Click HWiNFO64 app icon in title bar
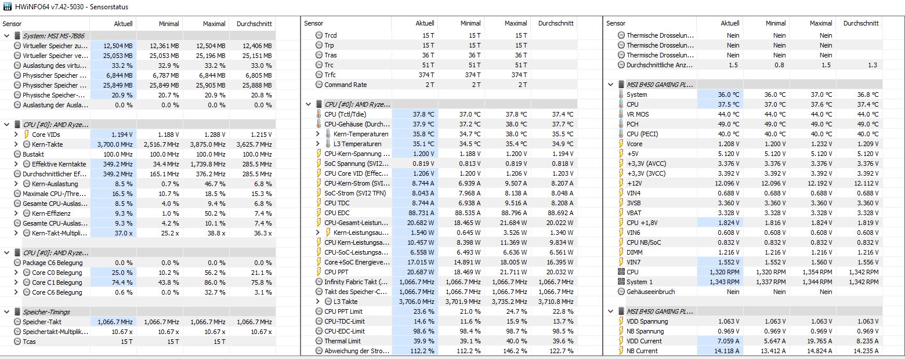Screen dimensions: 905x359 coord(7,7)
